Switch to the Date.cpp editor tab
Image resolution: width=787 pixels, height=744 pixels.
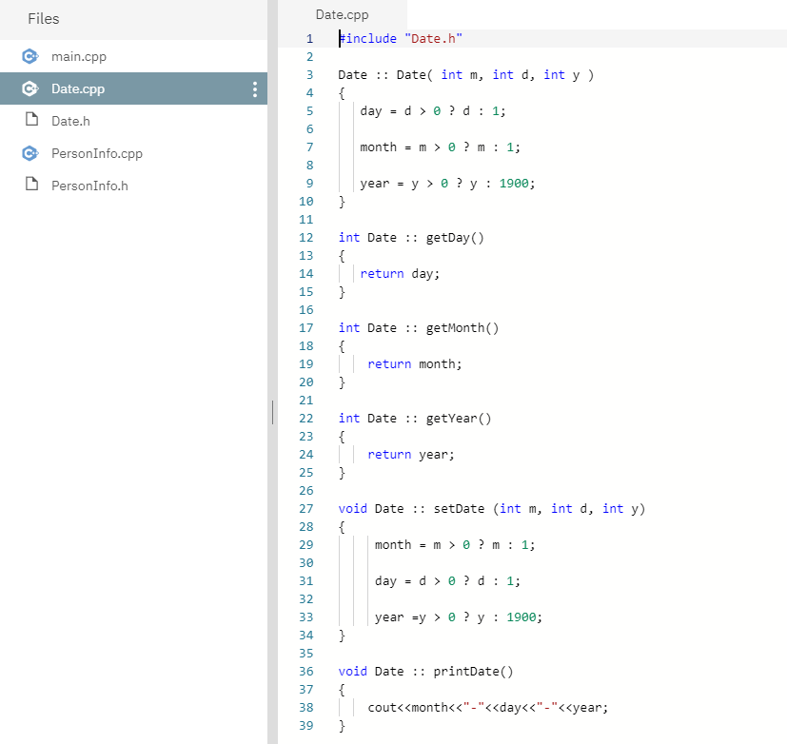(343, 15)
